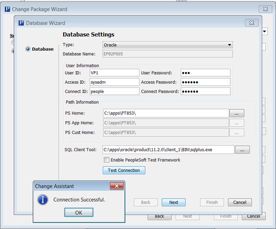
Task: Enable PeopleSoft Test Framework checkbox
Action: pos(107,160)
